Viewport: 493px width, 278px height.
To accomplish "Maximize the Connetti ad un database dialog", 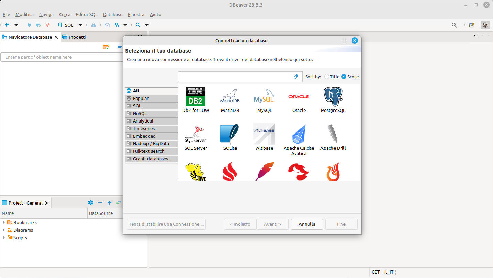I will [x=344, y=40].
